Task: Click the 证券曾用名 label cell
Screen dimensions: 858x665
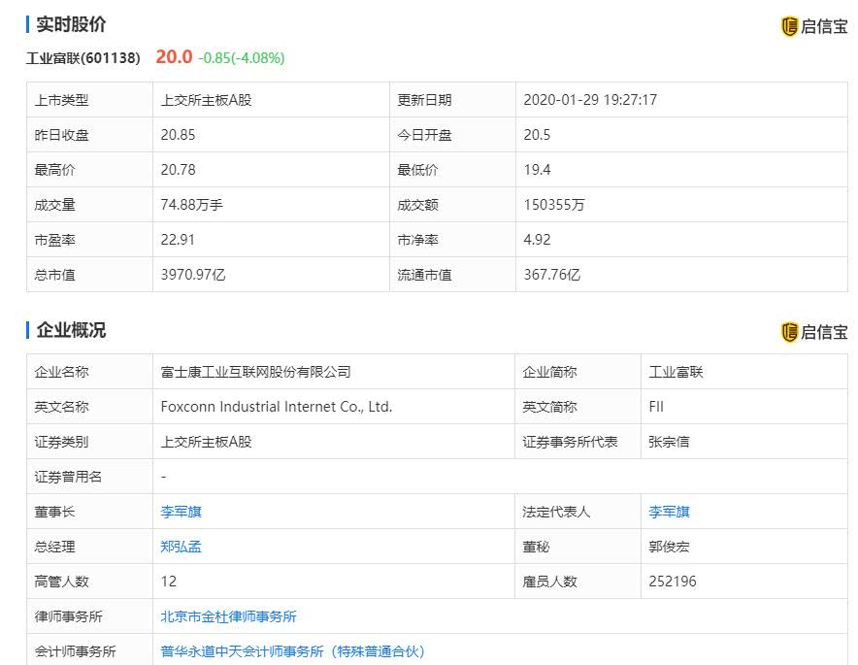Action: tap(89, 477)
